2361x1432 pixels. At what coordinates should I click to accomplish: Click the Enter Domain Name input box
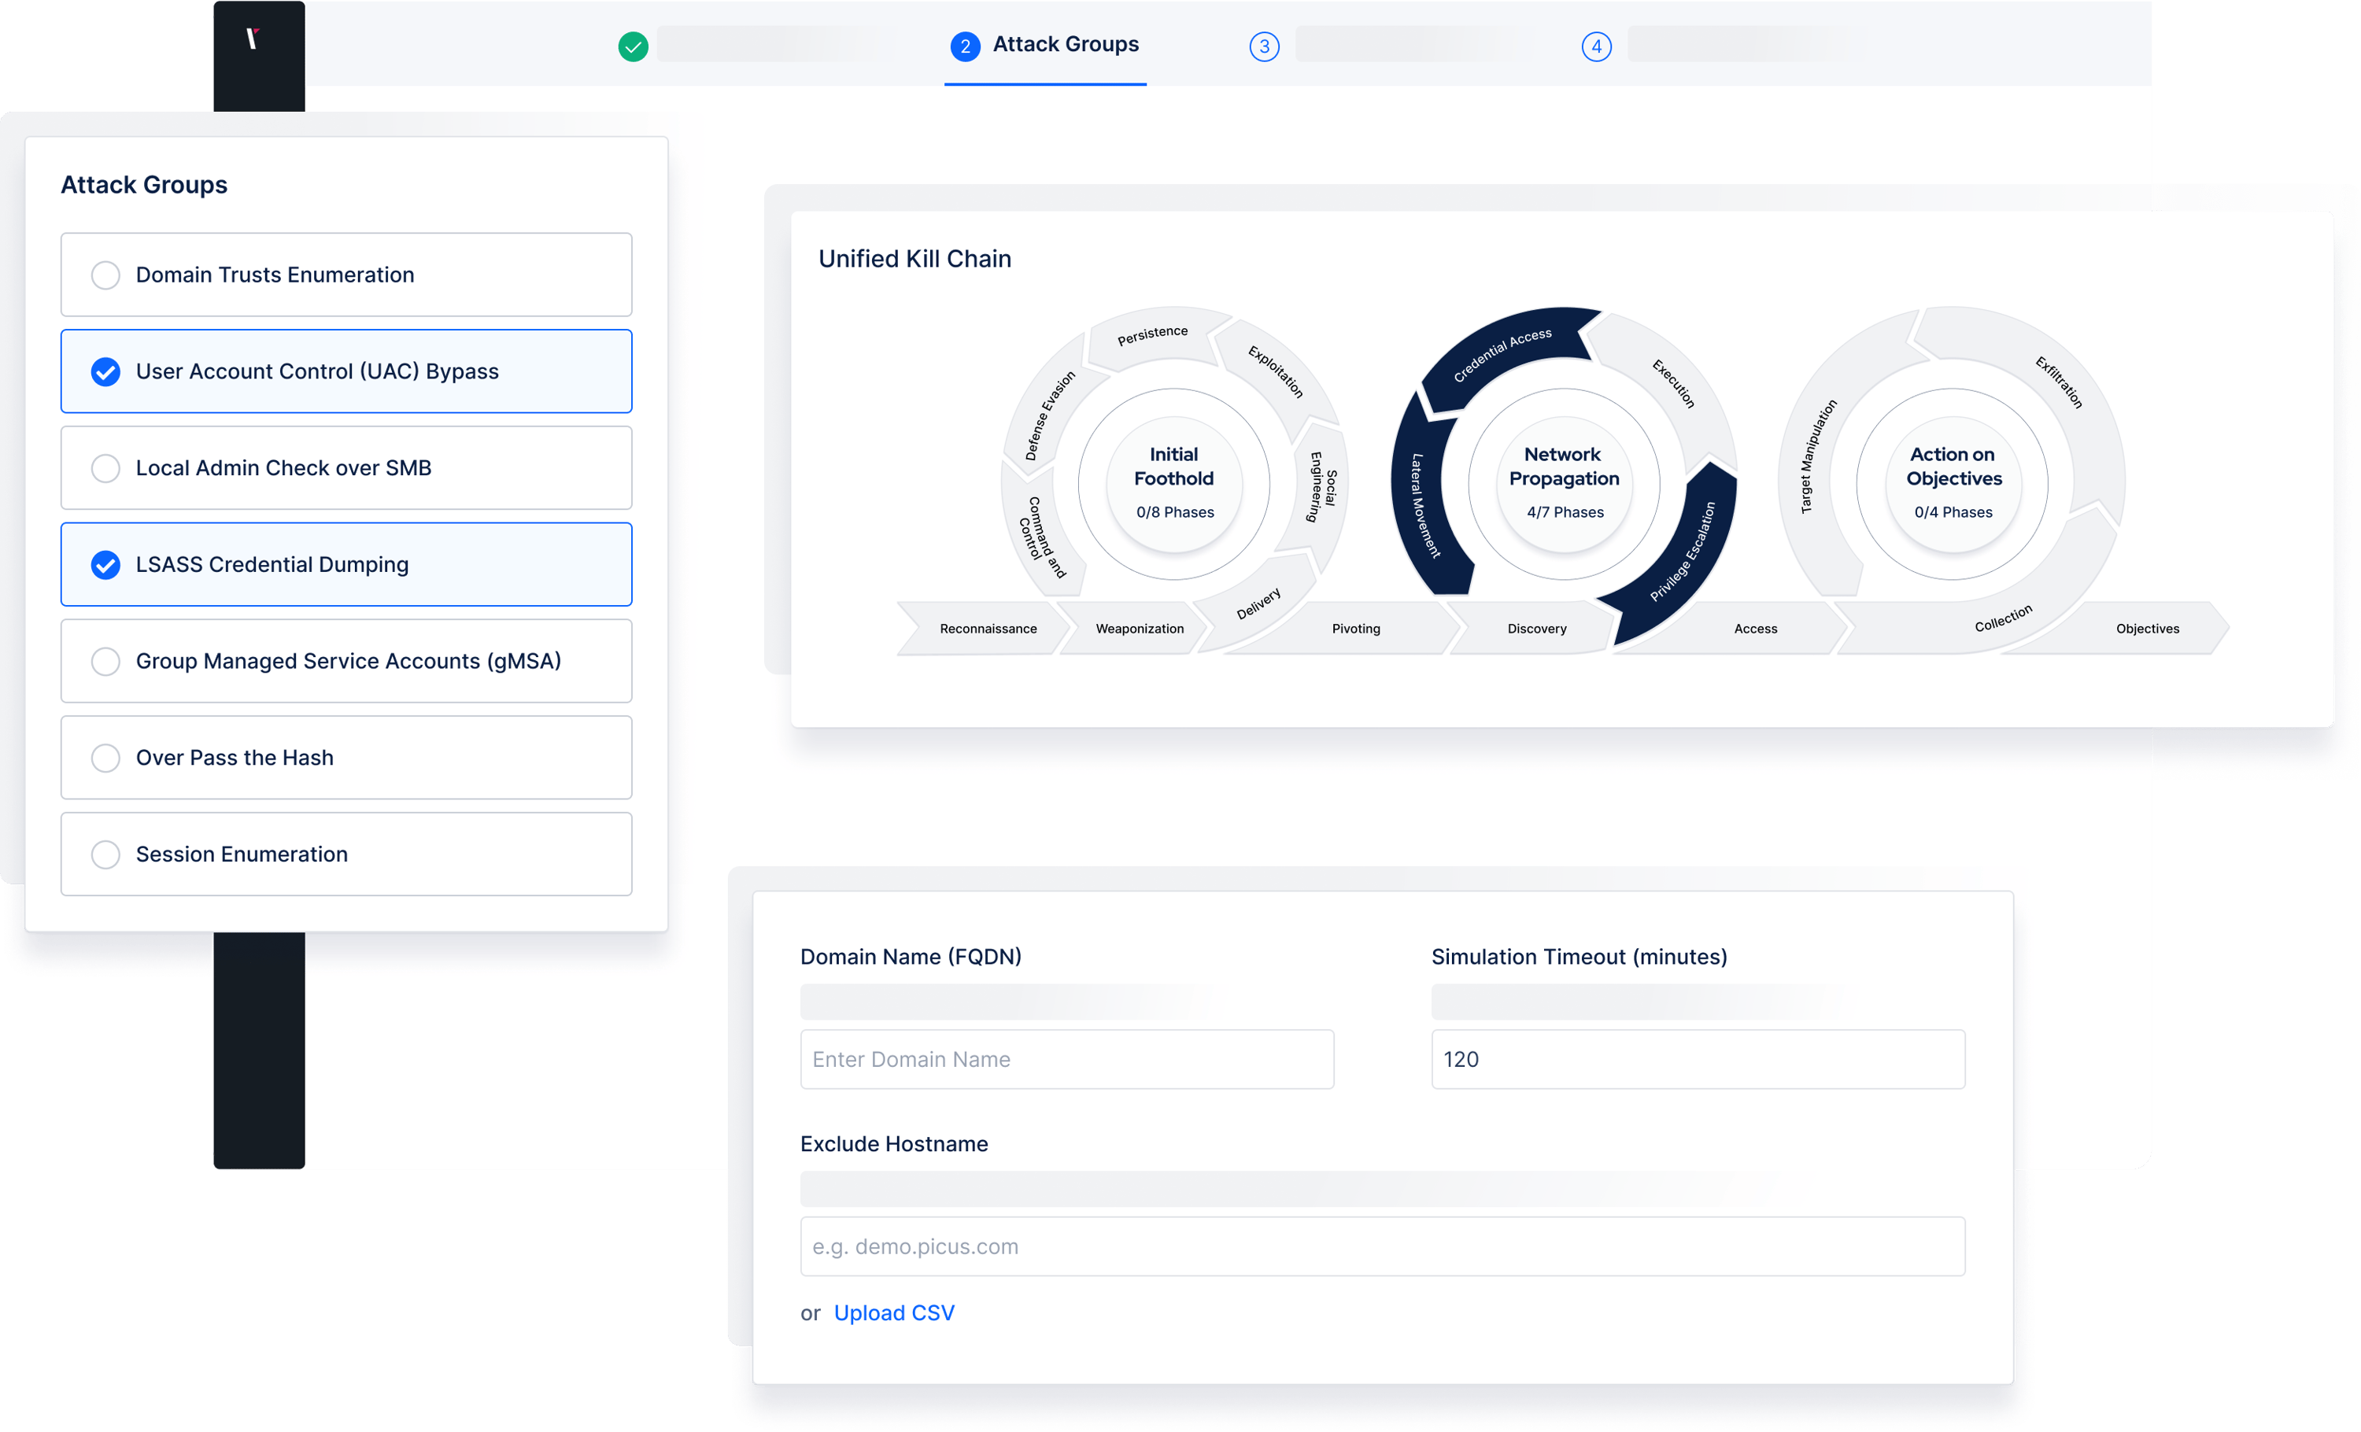tap(1066, 1059)
